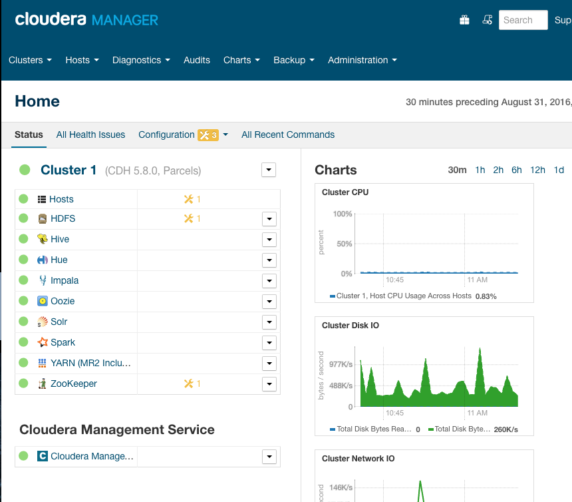Open the YARN (MR2 Included) service link
This screenshot has height=502, width=572.
point(90,363)
